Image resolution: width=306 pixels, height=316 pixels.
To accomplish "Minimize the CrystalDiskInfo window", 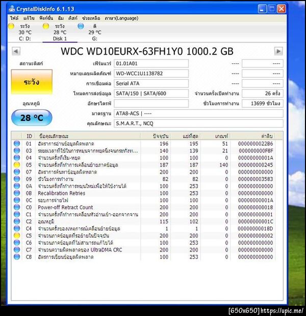I will [262, 9].
